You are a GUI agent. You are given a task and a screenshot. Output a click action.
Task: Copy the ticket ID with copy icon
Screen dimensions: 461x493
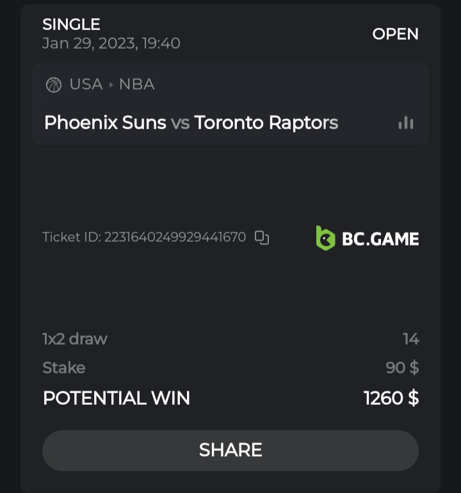[x=262, y=238]
